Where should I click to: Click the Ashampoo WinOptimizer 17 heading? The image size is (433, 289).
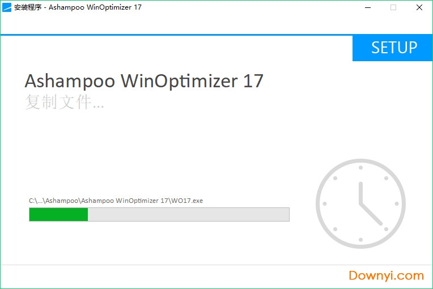pos(144,81)
